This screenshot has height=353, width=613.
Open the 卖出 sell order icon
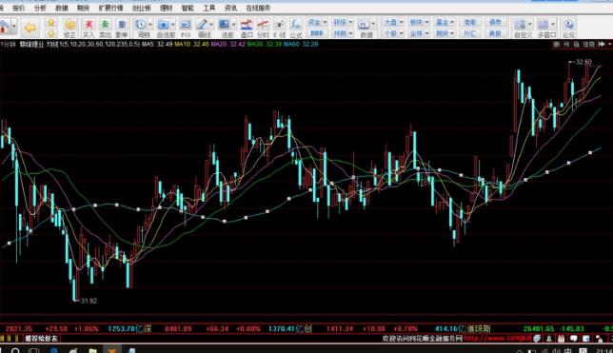pyautogui.click(x=105, y=28)
